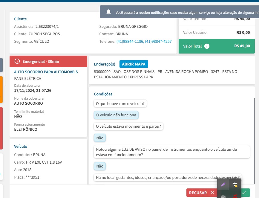The width and height of the screenshot is (259, 198).
Task: Click the info icon beside Valor Total
Action: (x=207, y=46)
